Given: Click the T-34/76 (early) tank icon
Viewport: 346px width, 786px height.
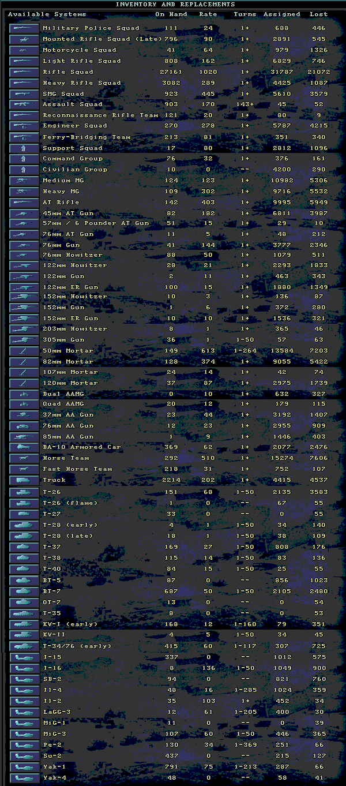Looking at the screenshot, I should pyautogui.click(x=24, y=646).
